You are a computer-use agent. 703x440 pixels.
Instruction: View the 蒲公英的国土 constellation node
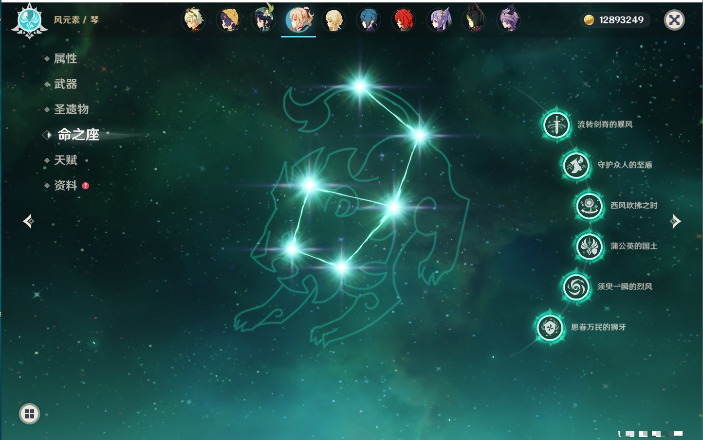(x=590, y=246)
